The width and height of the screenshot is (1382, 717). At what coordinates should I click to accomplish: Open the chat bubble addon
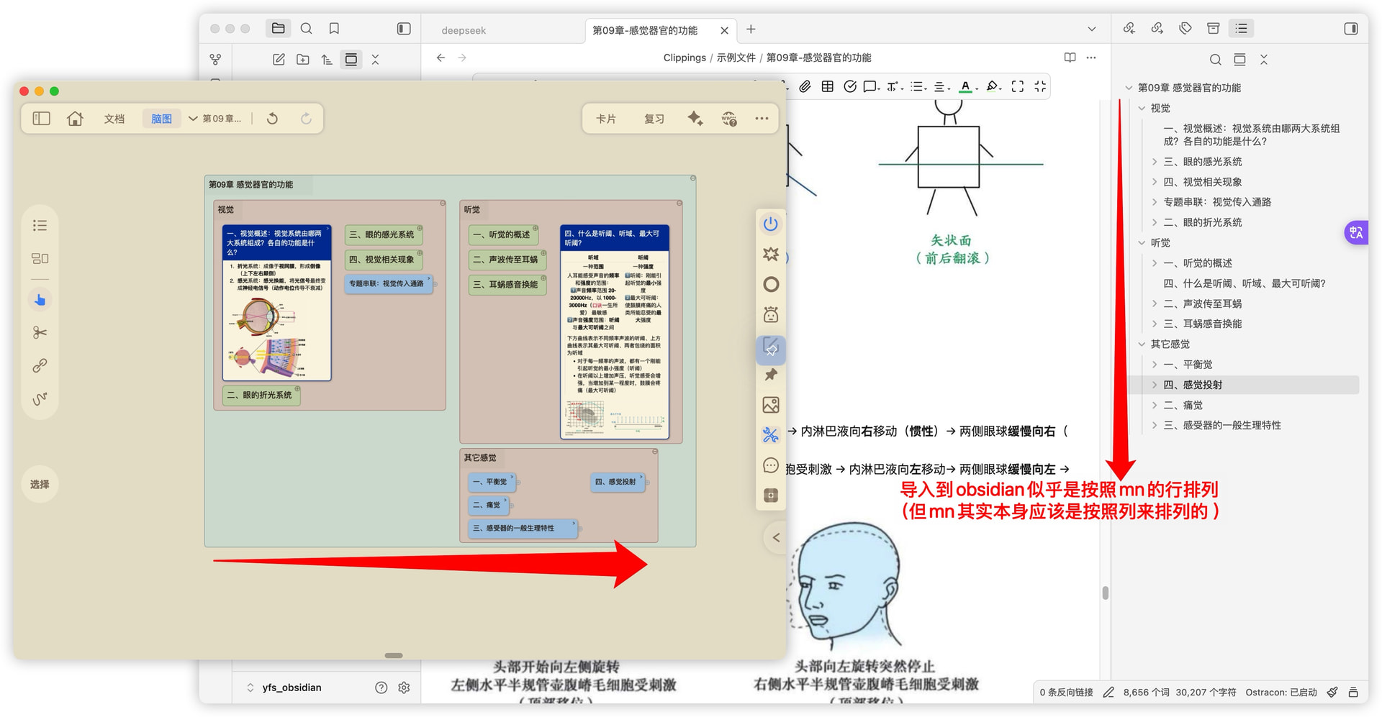pyautogui.click(x=771, y=465)
